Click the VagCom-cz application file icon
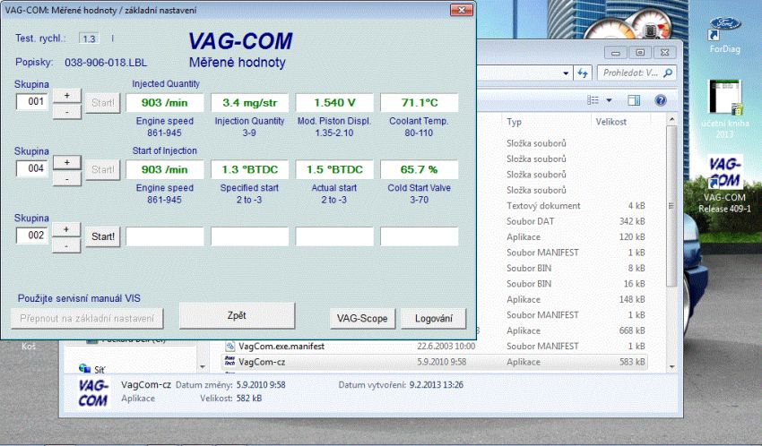Image resolution: width=762 pixels, height=446 pixels. [x=229, y=362]
